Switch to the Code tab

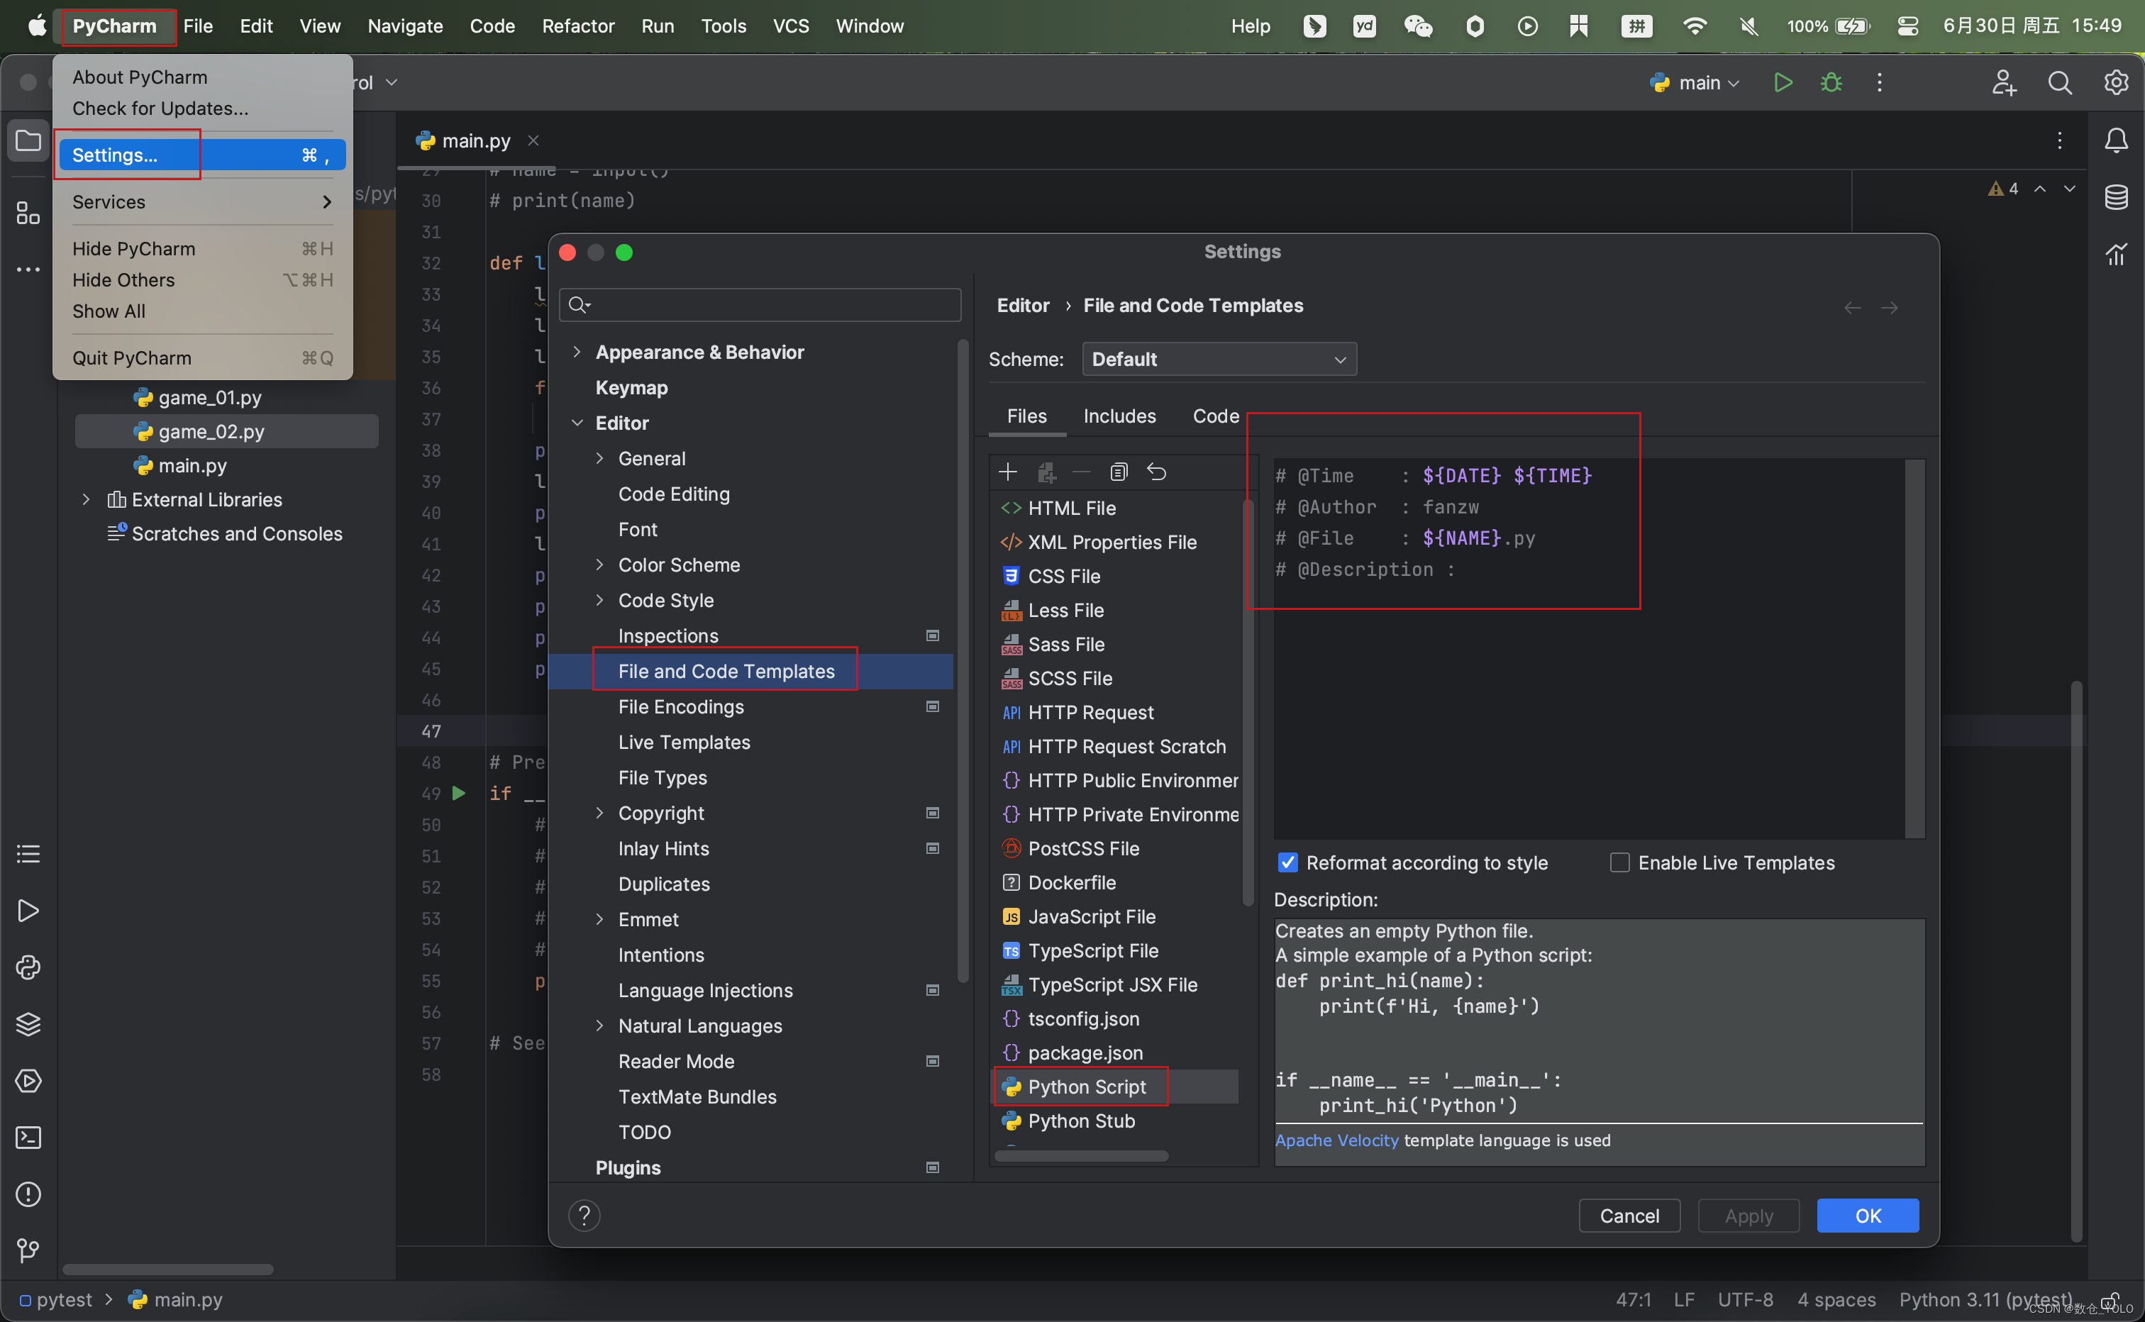click(1216, 416)
